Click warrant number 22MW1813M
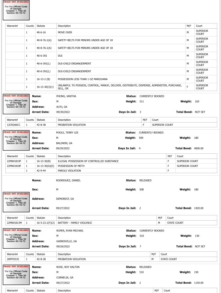The image size is (221, 293). [14, 223]
